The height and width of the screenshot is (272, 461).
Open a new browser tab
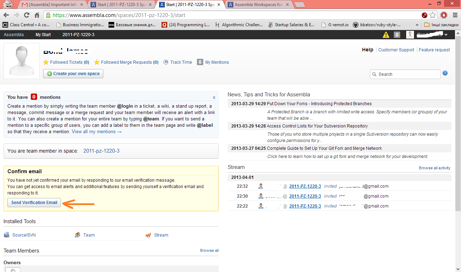(299, 5)
